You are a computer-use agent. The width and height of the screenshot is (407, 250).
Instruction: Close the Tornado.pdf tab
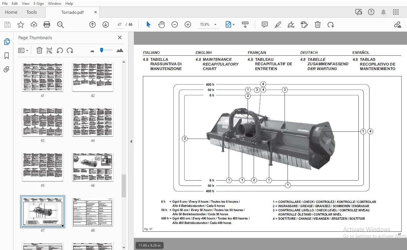click(96, 12)
